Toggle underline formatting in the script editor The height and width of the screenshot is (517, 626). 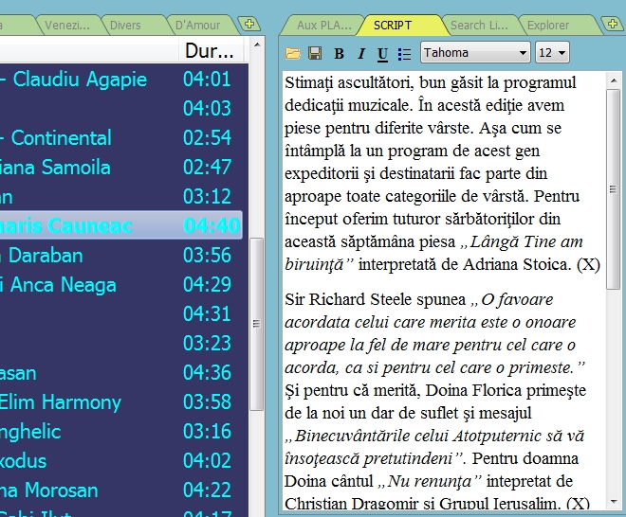(x=382, y=54)
